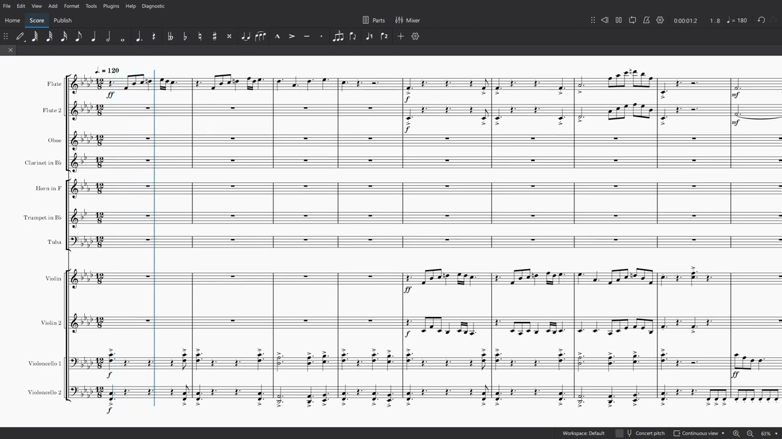This screenshot has height=439, width=782.
Task: Select the 64th note duration
Action: pos(35,37)
